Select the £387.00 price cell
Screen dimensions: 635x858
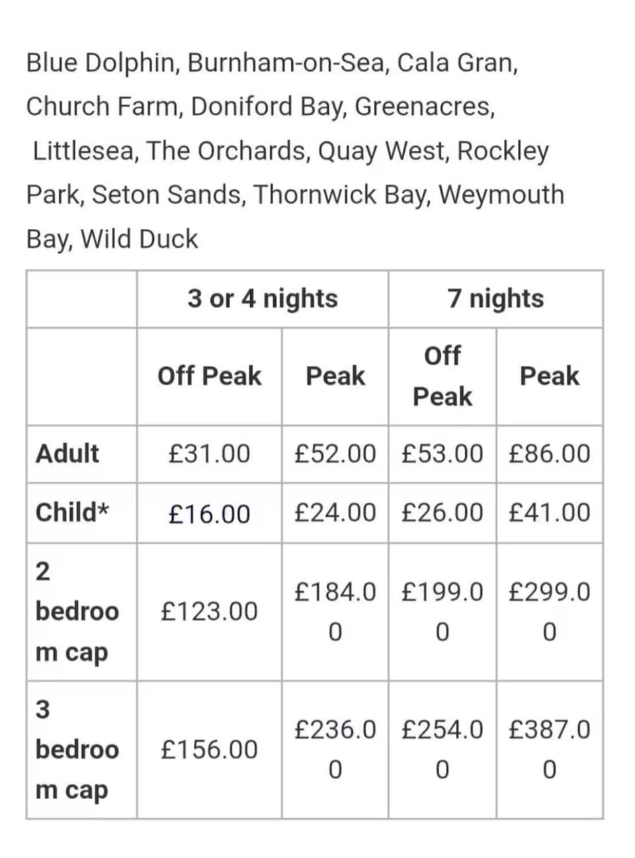[x=549, y=750]
